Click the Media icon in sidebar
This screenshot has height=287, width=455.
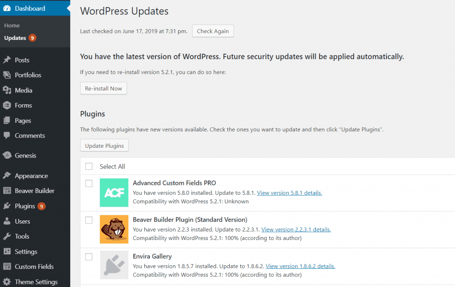[7, 90]
